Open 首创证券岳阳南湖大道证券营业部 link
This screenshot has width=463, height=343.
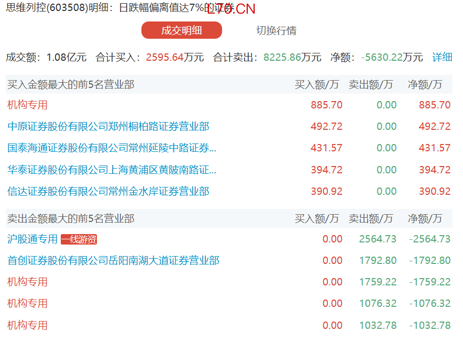[x=113, y=260]
